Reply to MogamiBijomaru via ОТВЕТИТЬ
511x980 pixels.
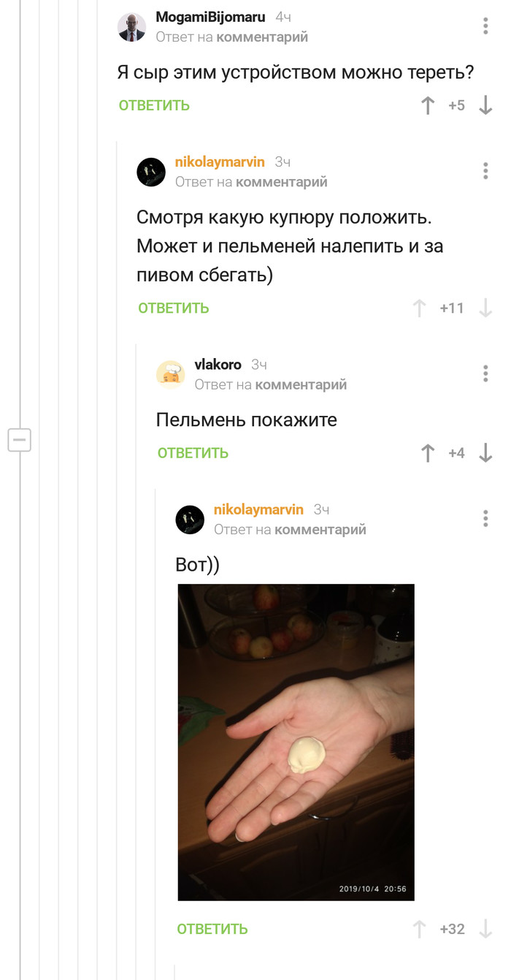pyautogui.click(x=154, y=105)
